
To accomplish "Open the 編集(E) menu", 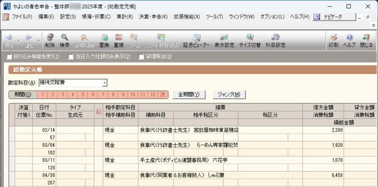I will (x=46, y=17).
